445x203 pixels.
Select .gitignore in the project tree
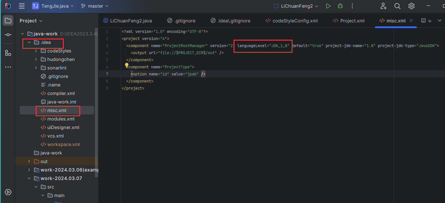[54, 76]
